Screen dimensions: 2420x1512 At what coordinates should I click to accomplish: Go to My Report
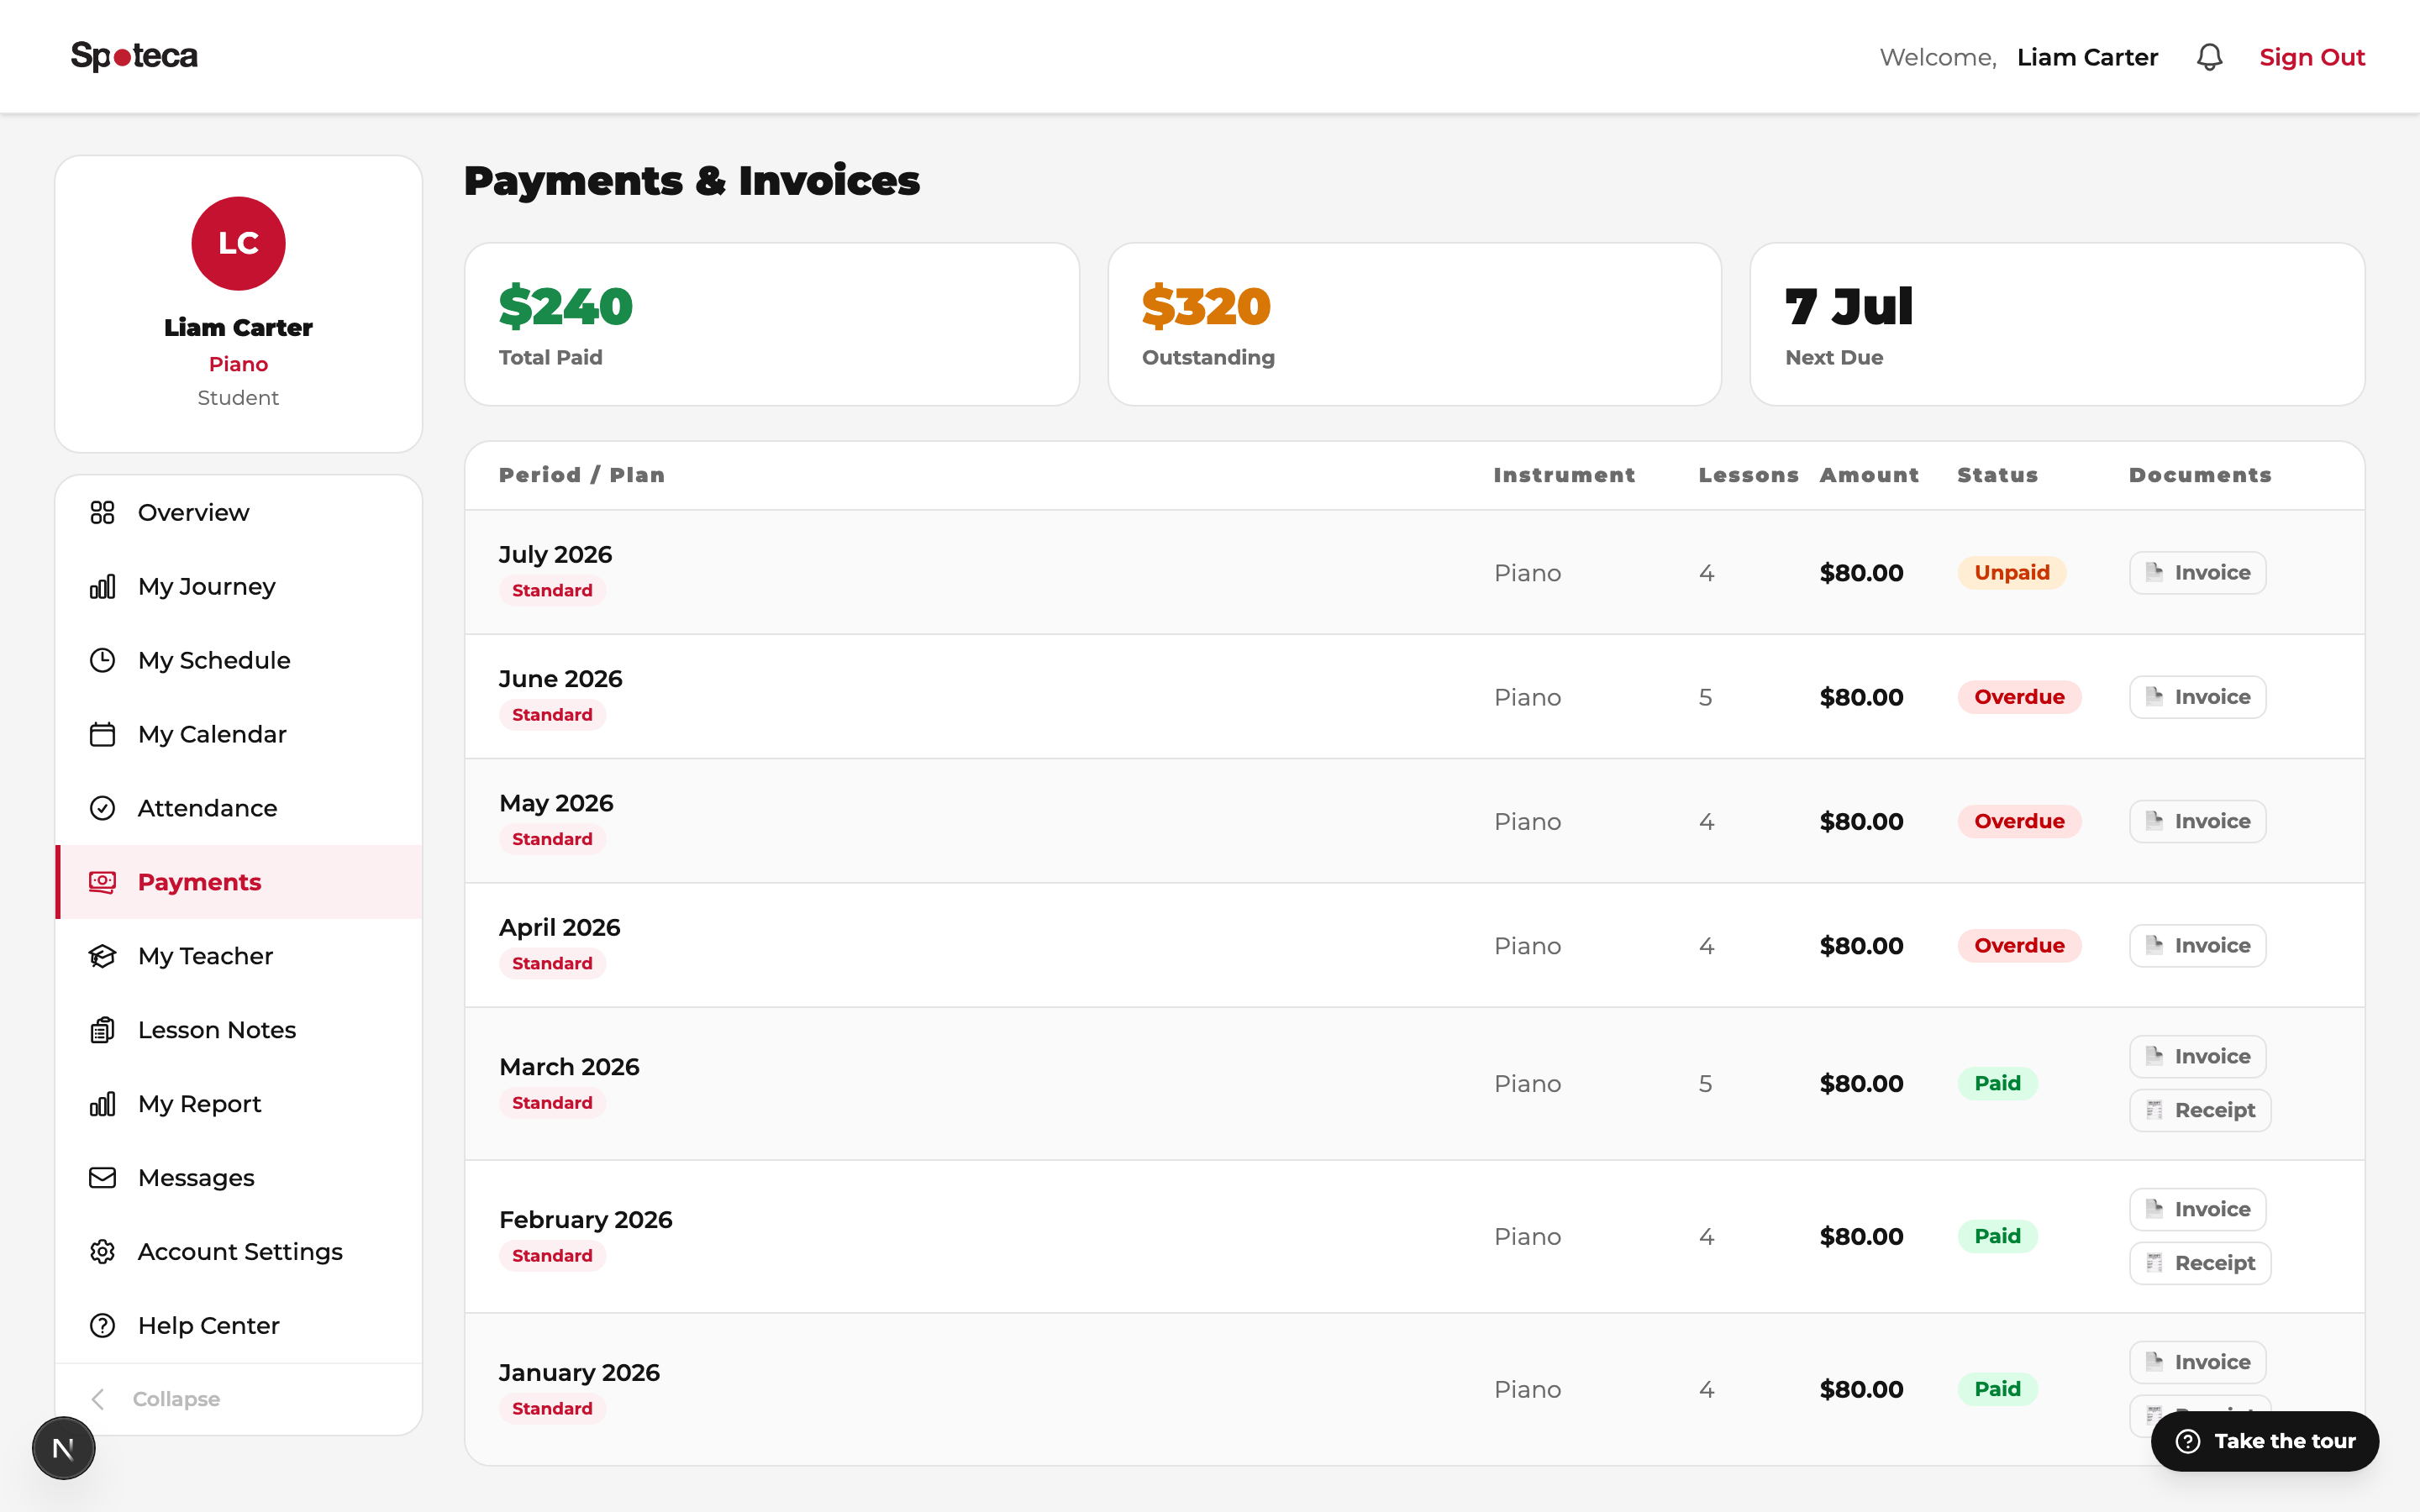coord(238,1104)
